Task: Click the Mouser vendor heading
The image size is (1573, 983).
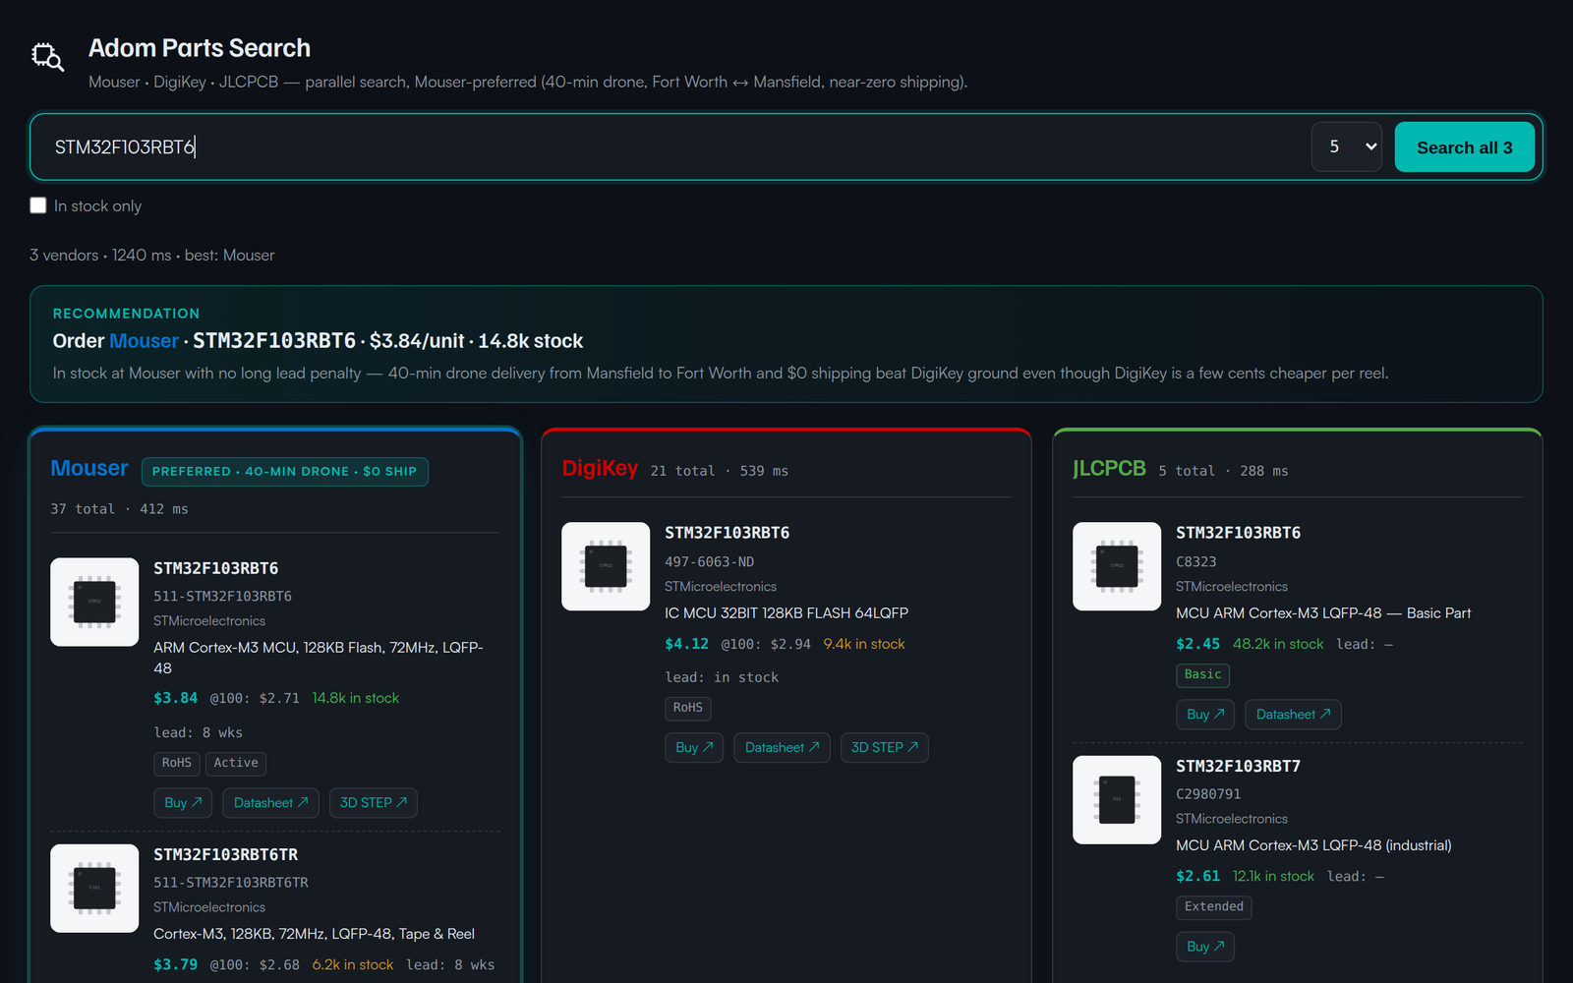Action: tap(89, 468)
